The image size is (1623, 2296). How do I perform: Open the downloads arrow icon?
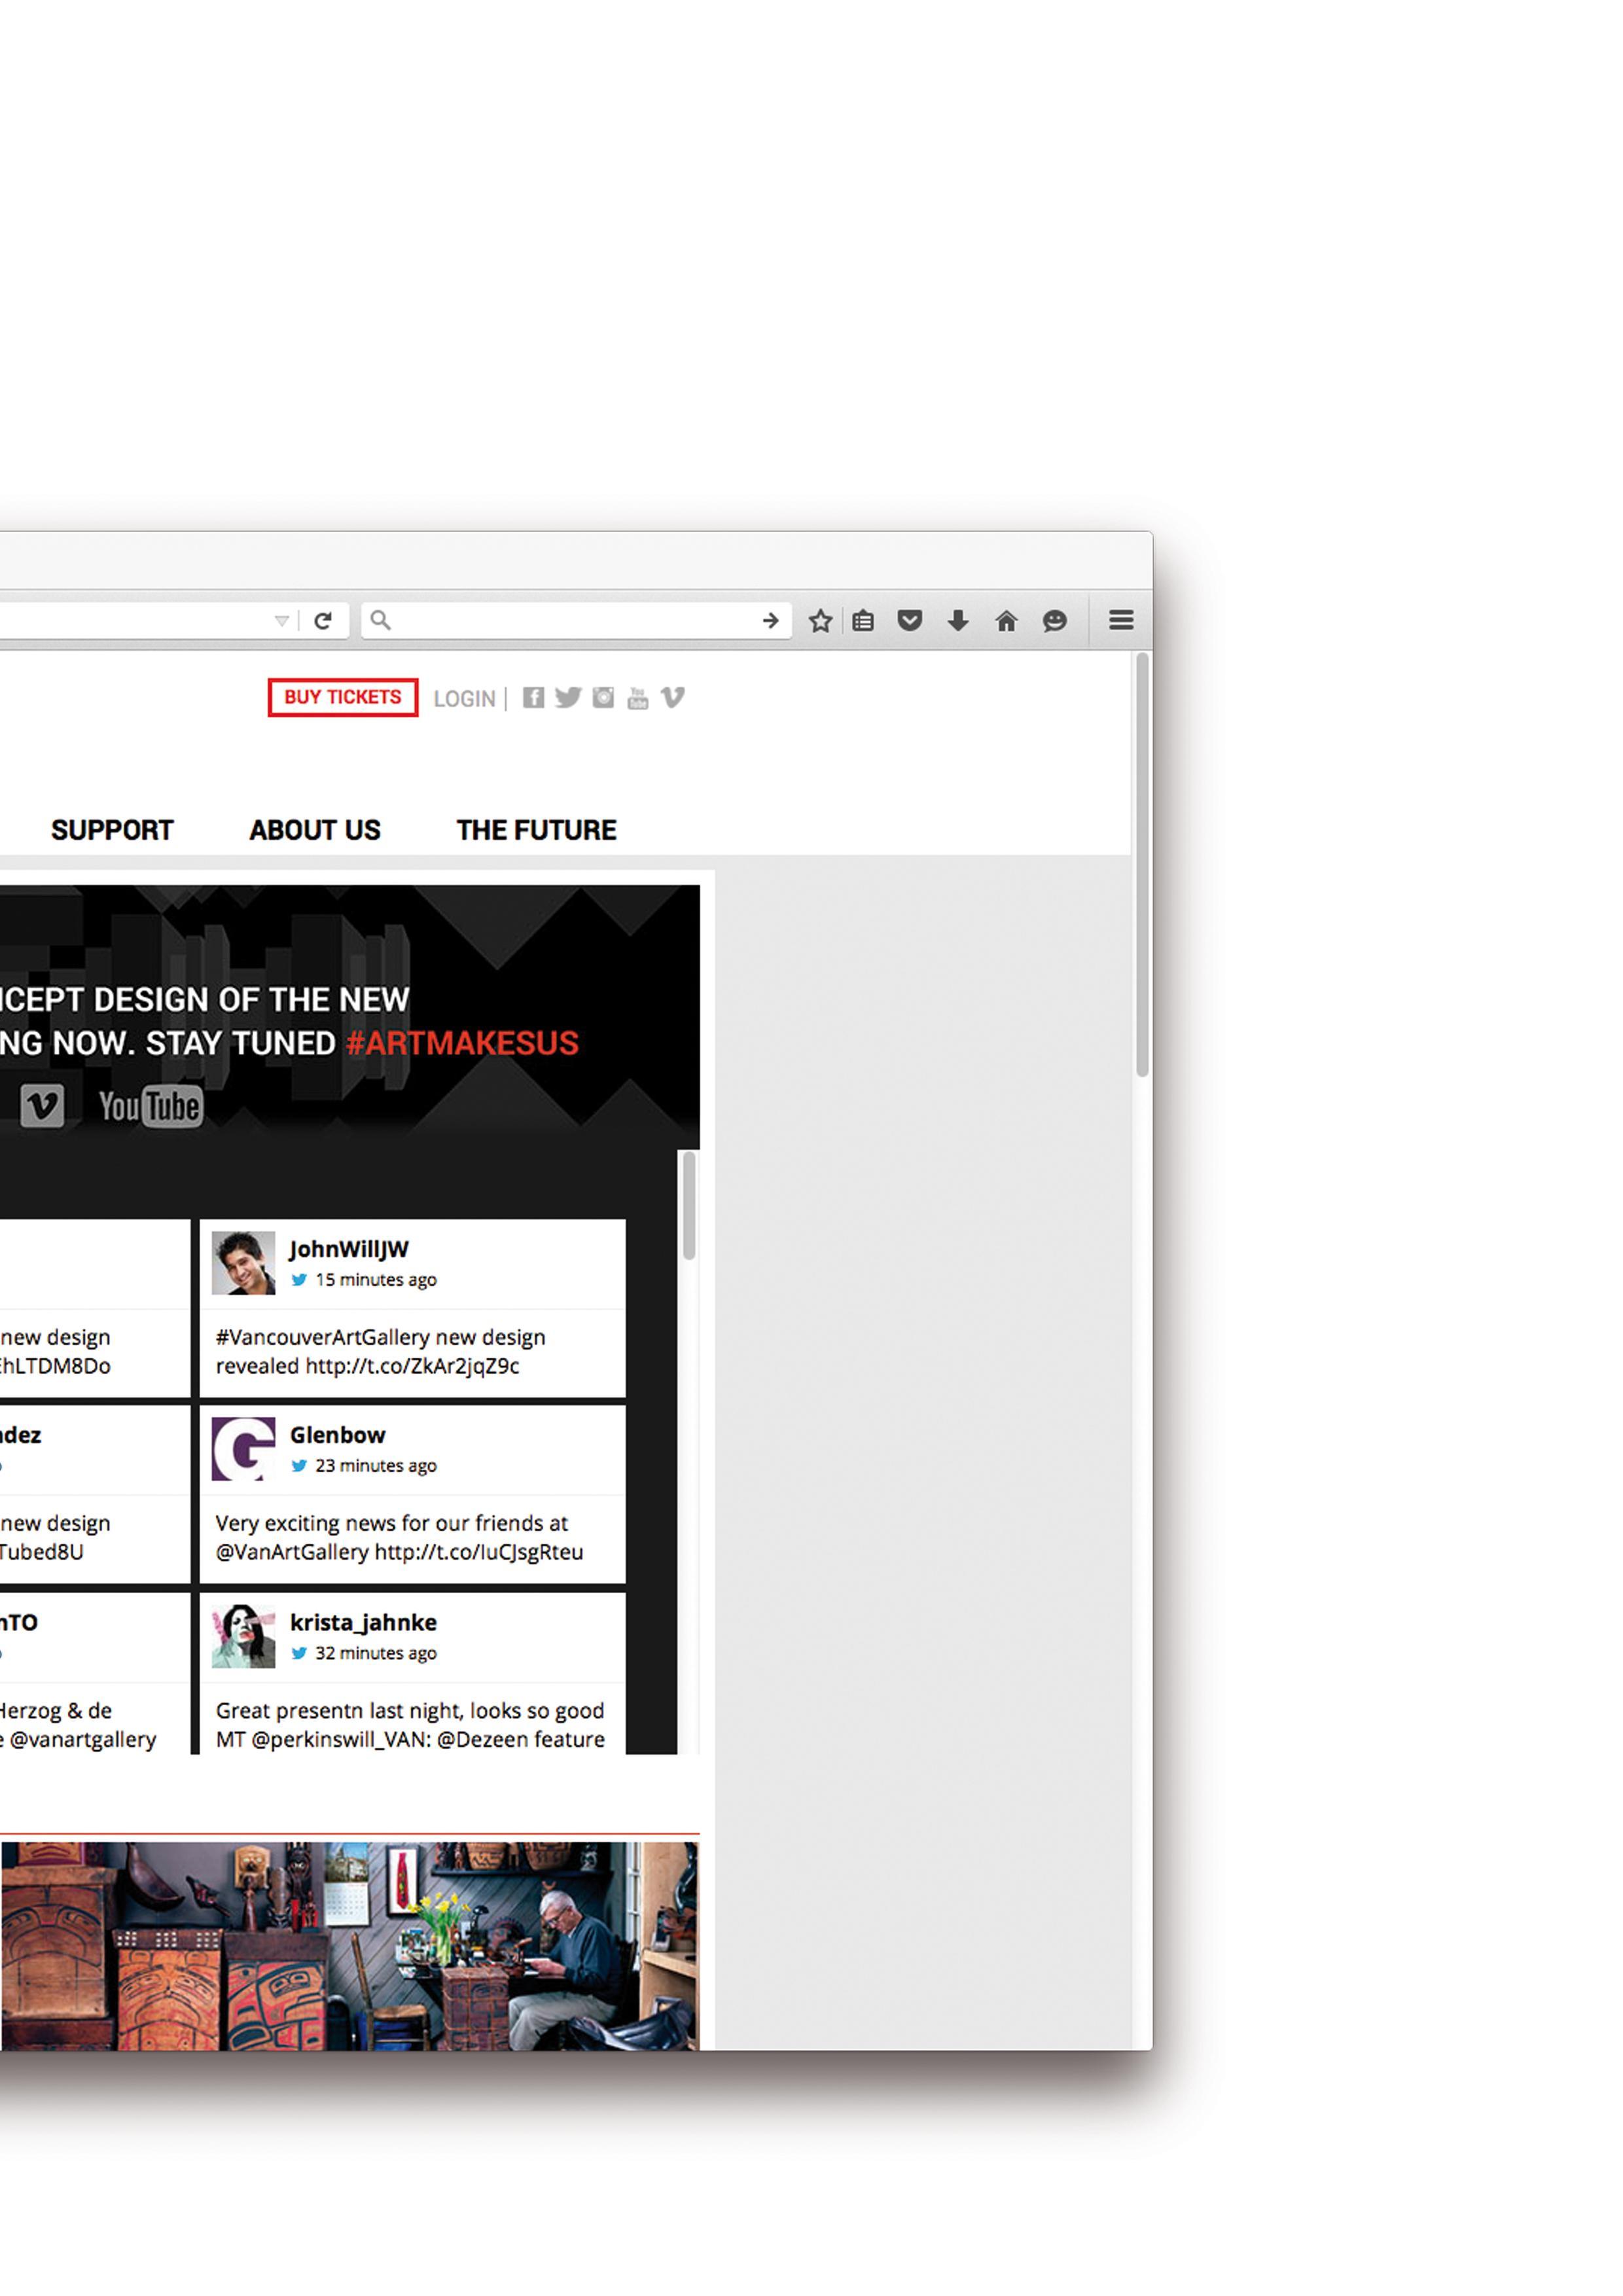tap(957, 621)
